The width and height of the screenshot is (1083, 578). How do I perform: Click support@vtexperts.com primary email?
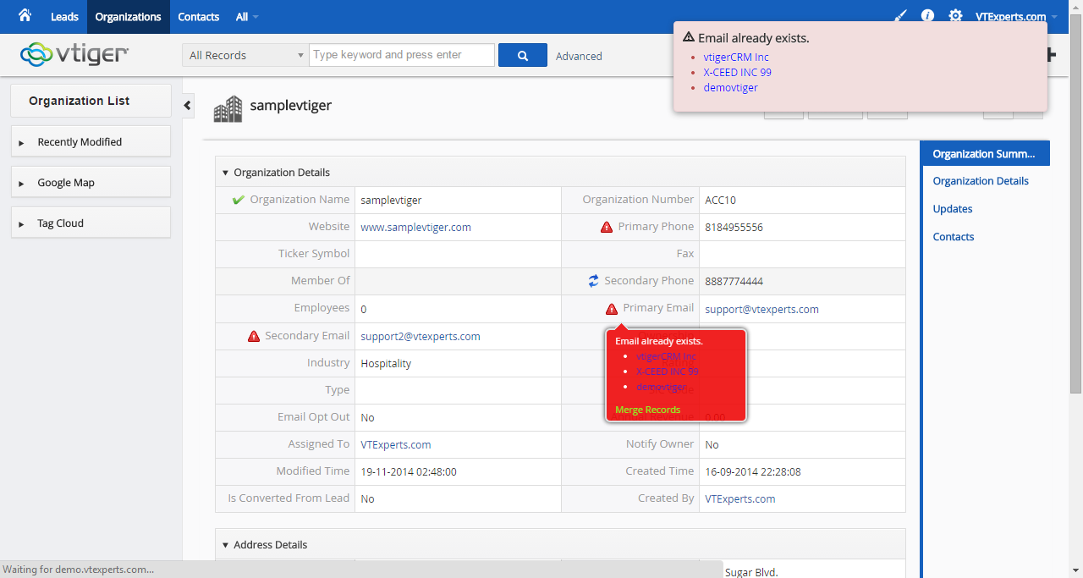click(x=761, y=309)
